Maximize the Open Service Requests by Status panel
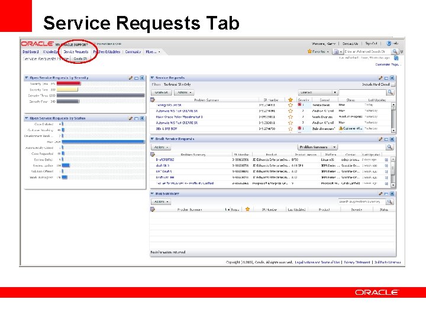 click(137, 119)
